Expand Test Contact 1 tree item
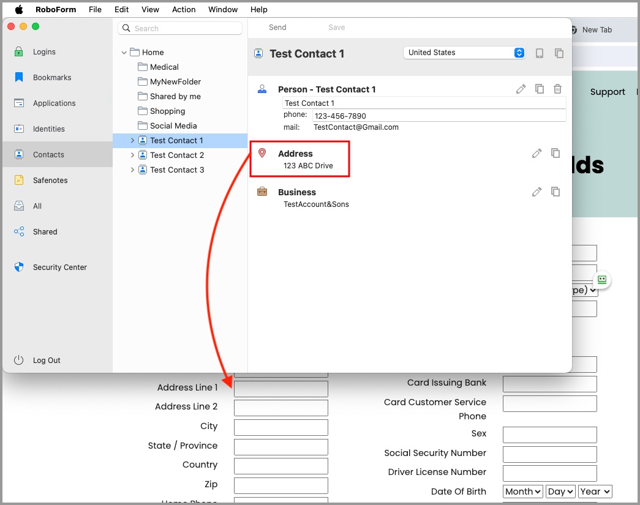The height and width of the screenshot is (505, 640). point(132,140)
